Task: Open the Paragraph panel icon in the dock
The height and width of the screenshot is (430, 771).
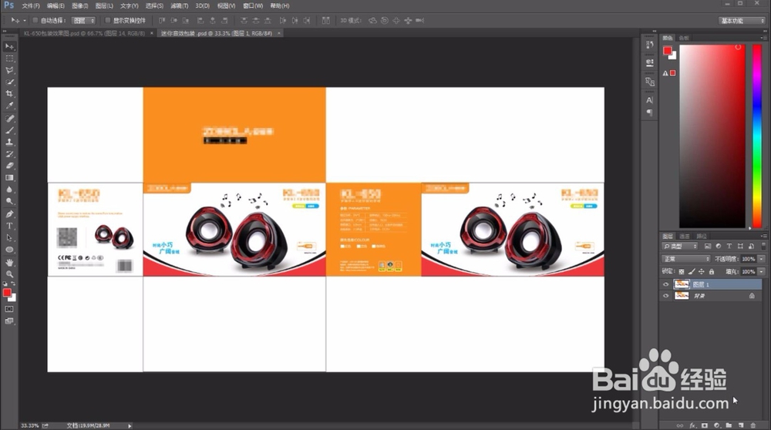Action: [649, 113]
